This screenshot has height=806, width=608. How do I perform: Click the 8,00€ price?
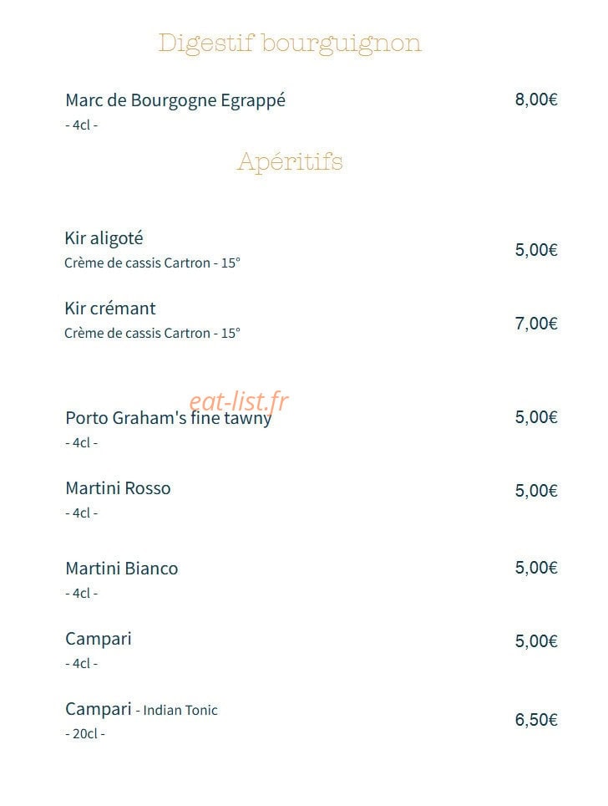point(536,99)
